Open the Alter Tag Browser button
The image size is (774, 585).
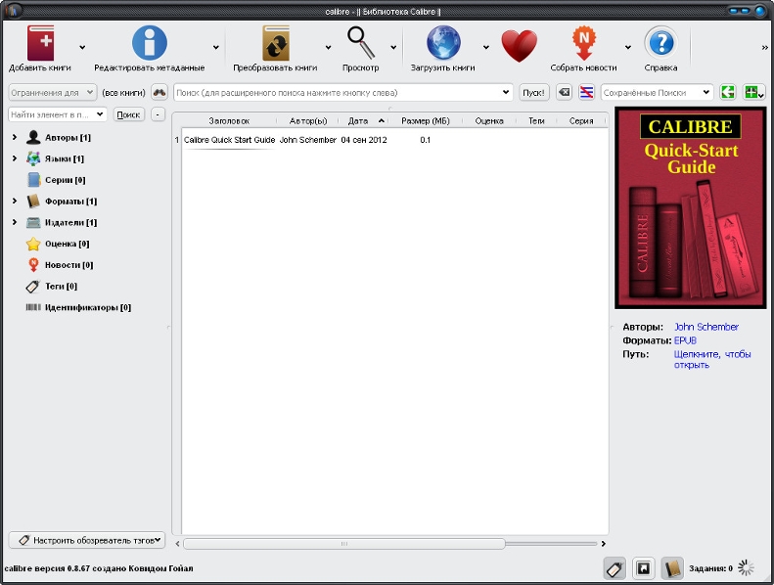(87, 540)
